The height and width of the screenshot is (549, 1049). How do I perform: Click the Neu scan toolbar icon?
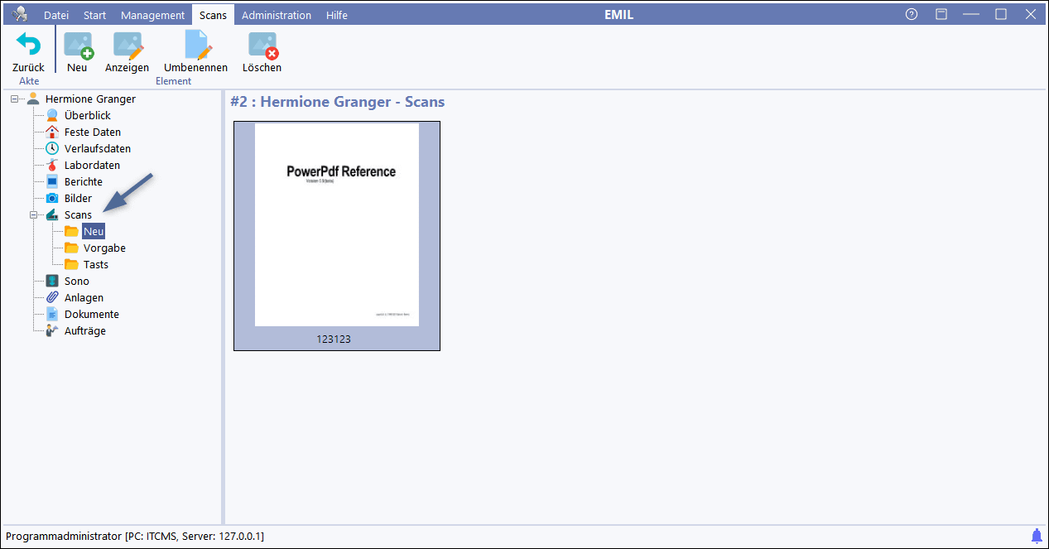coord(77,45)
